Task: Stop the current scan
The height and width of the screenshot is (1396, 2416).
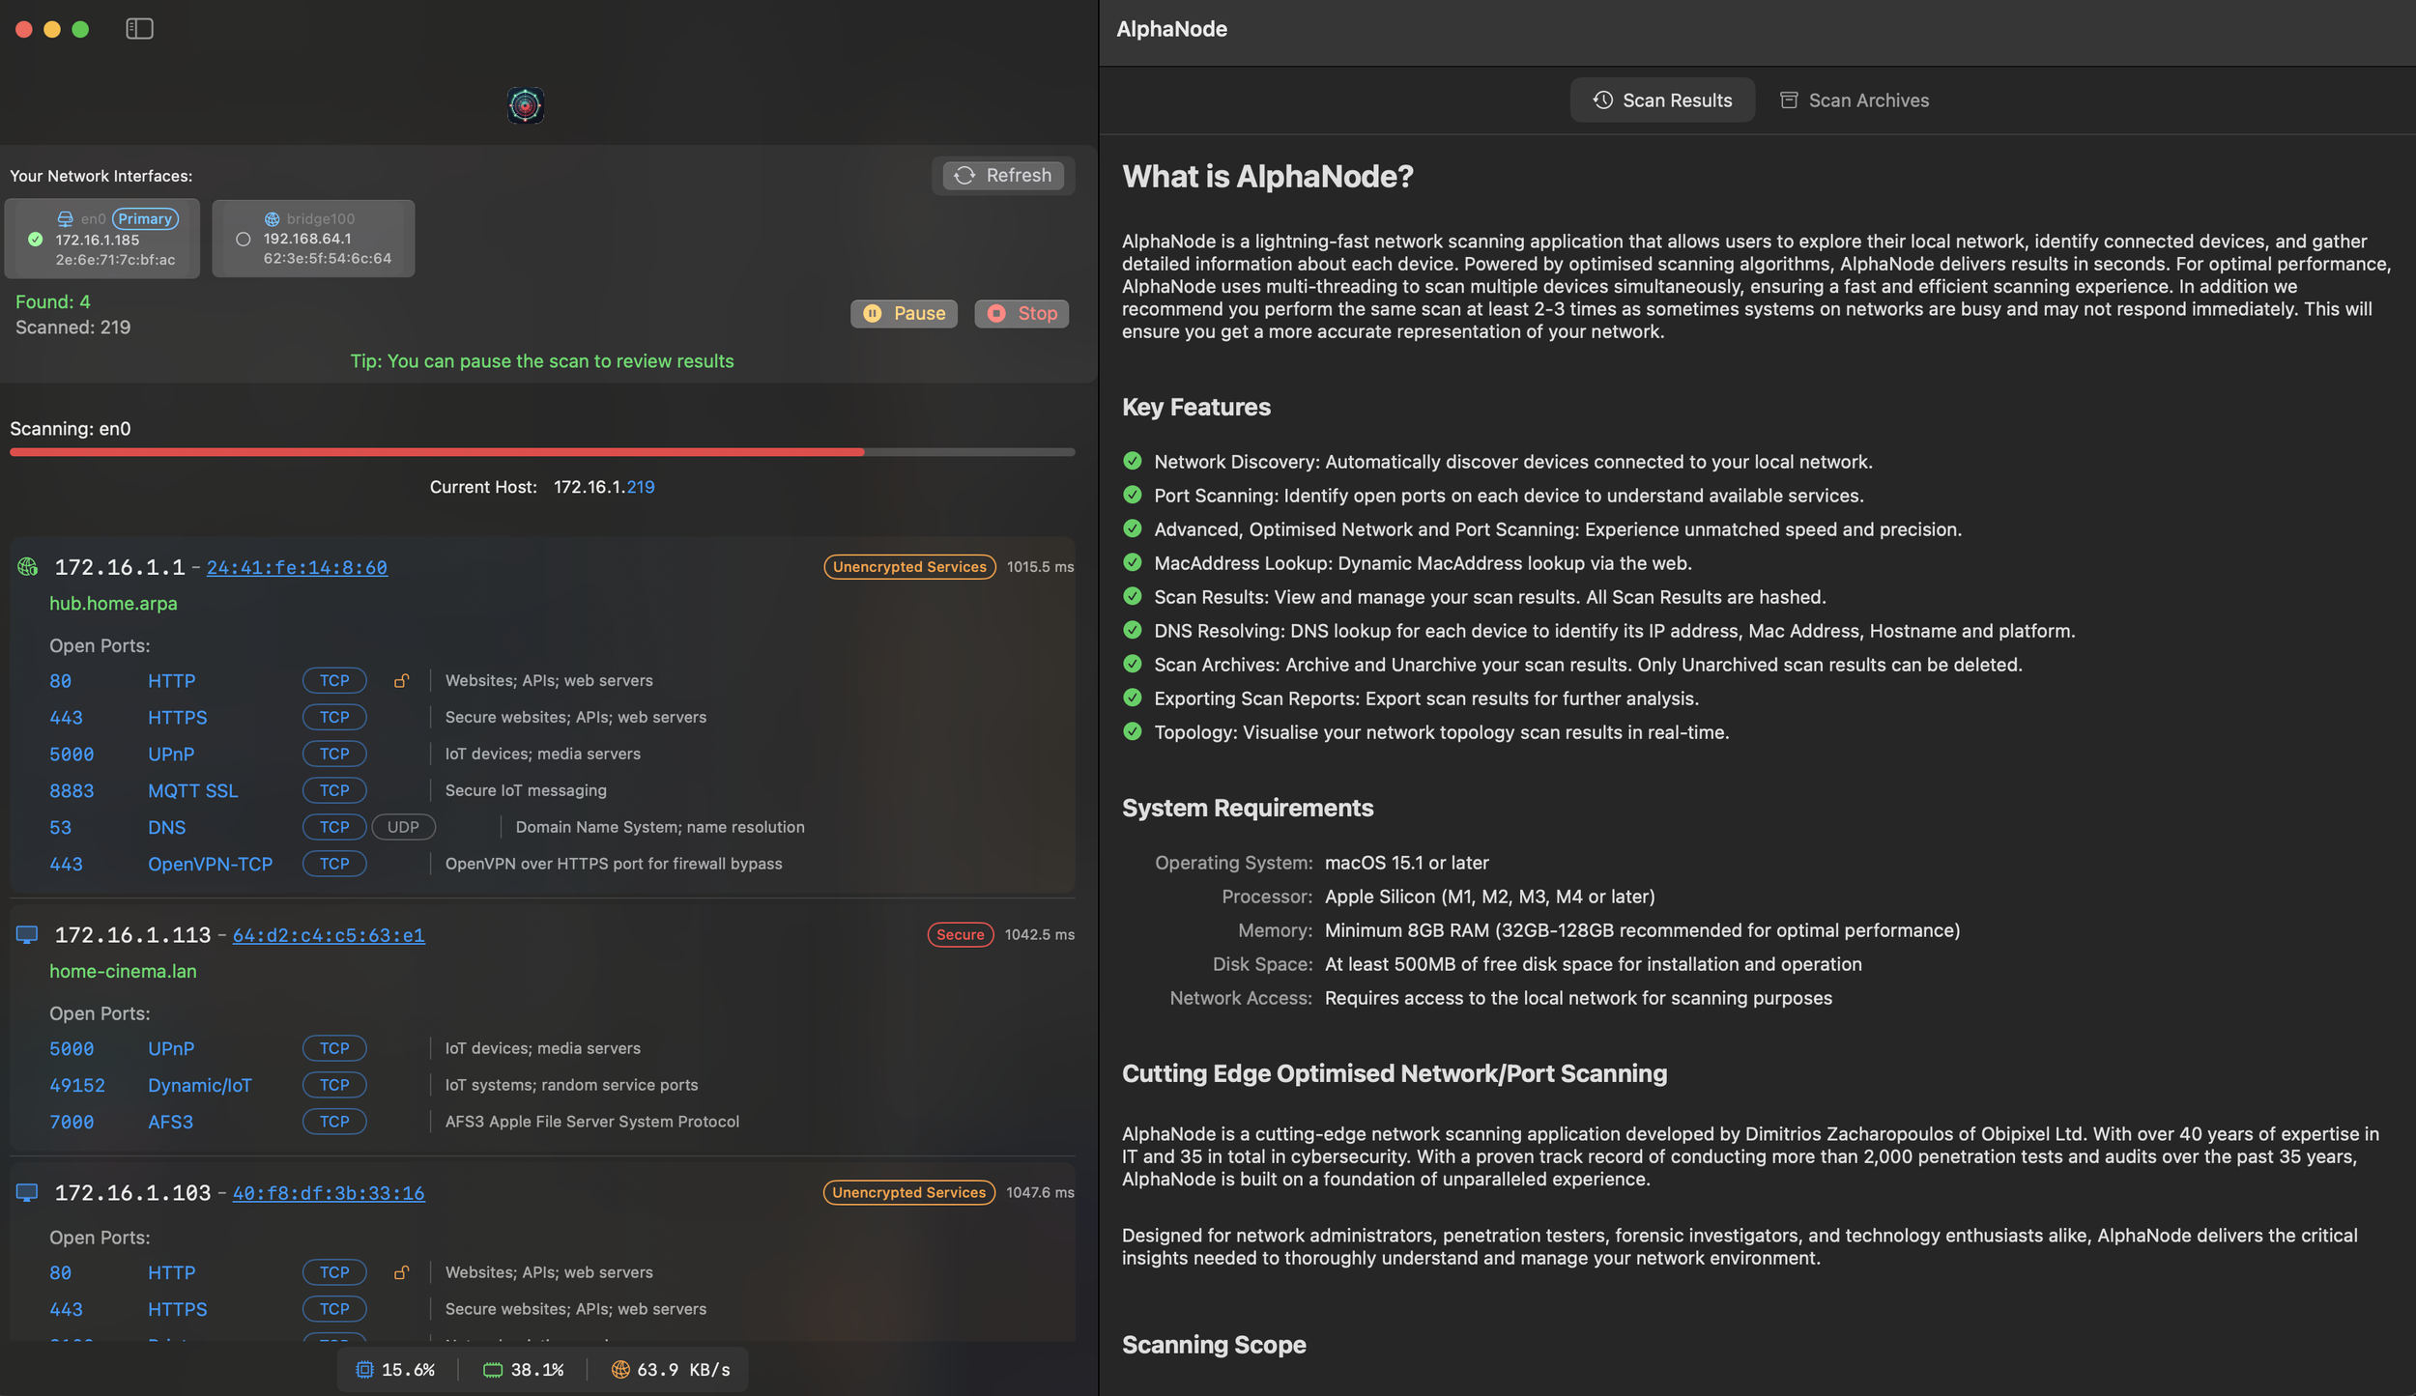Action: pos(1021,313)
